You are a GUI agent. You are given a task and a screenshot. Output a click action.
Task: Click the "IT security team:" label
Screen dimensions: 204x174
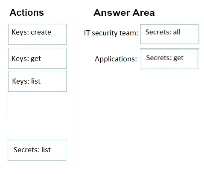coord(111,33)
